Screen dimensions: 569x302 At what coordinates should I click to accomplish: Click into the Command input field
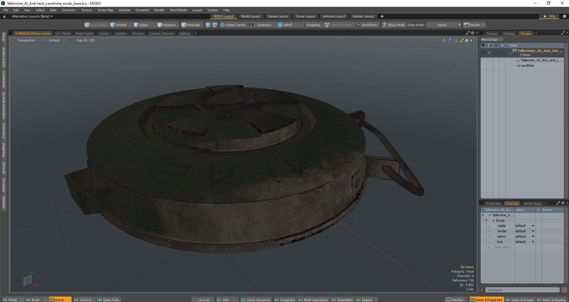[x=523, y=290]
